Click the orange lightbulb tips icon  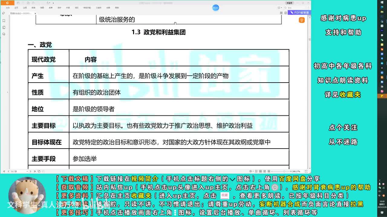pos(301,20)
